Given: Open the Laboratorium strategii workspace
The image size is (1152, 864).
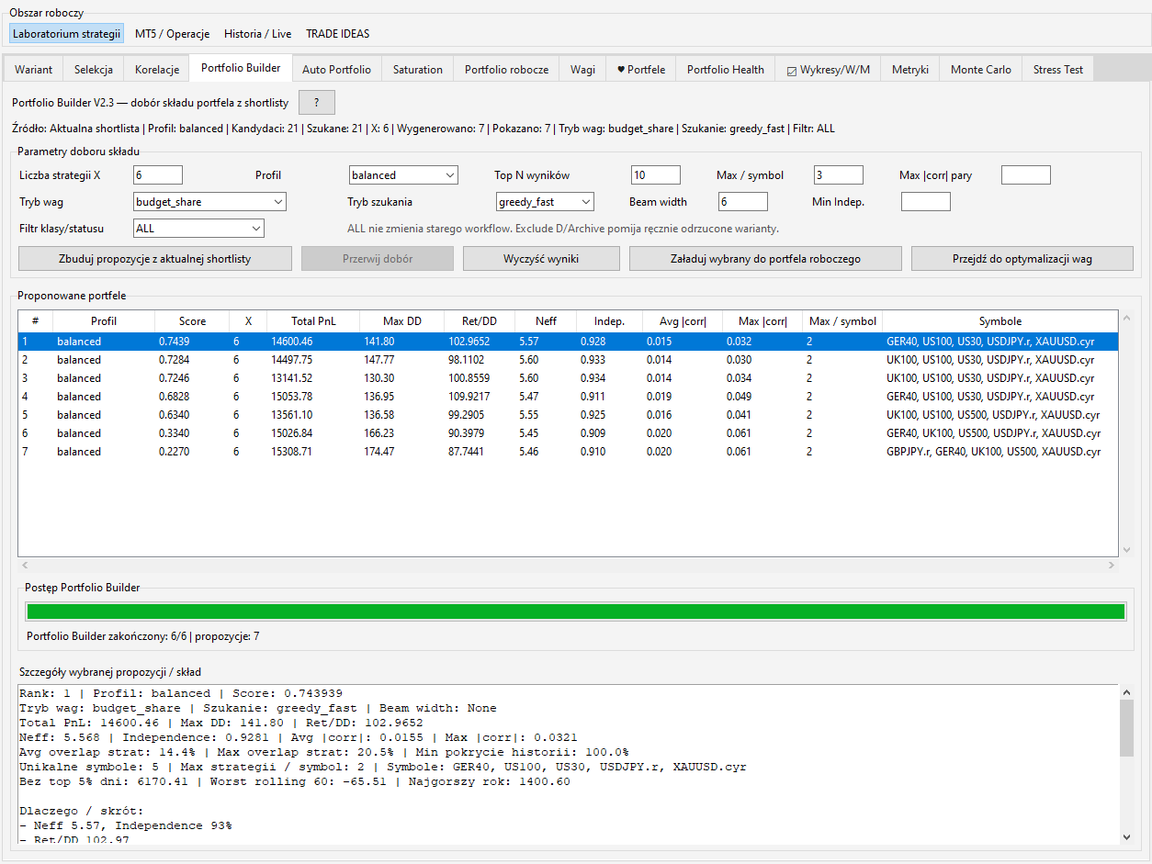Looking at the screenshot, I should point(67,34).
